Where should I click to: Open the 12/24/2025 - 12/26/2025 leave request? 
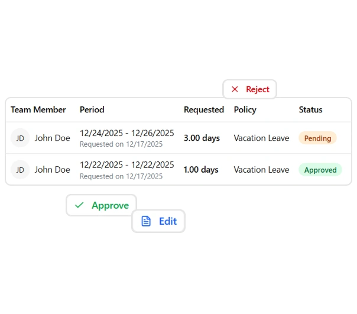[126, 133]
